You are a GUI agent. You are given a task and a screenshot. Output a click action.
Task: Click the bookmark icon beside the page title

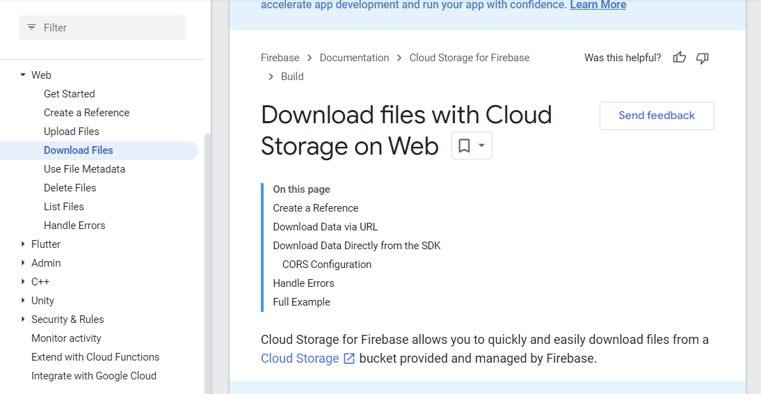[464, 145]
